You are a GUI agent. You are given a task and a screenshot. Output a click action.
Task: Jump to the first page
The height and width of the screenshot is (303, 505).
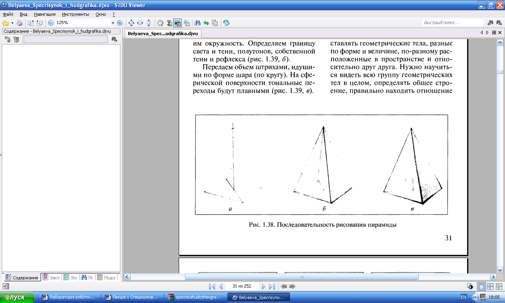coord(212,286)
